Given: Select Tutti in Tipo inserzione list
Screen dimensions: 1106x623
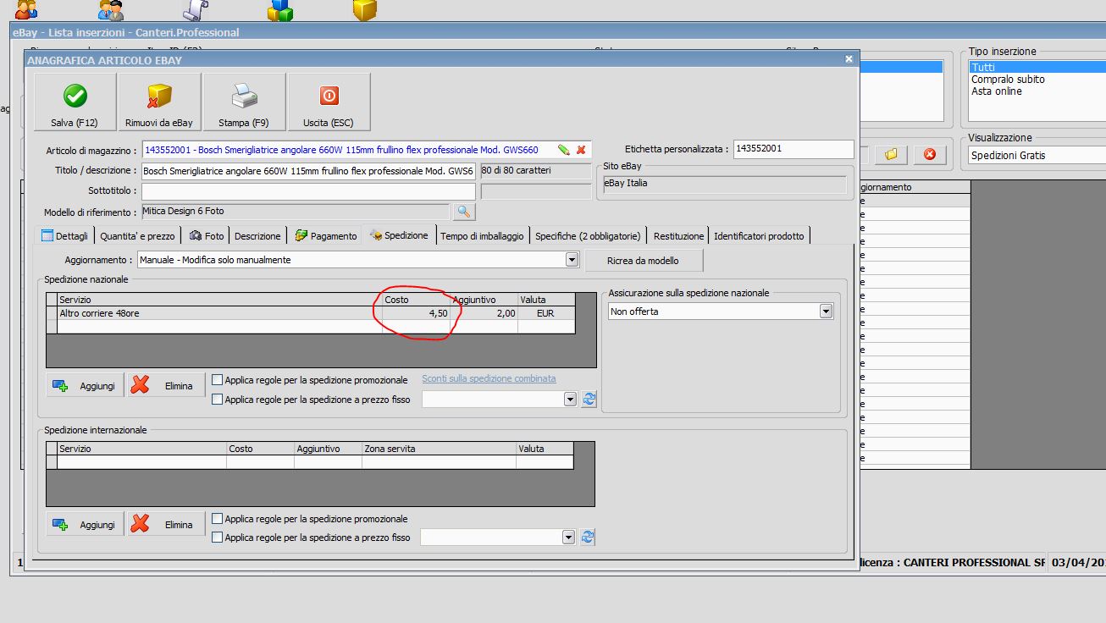Looking at the screenshot, I should [1038, 67].
